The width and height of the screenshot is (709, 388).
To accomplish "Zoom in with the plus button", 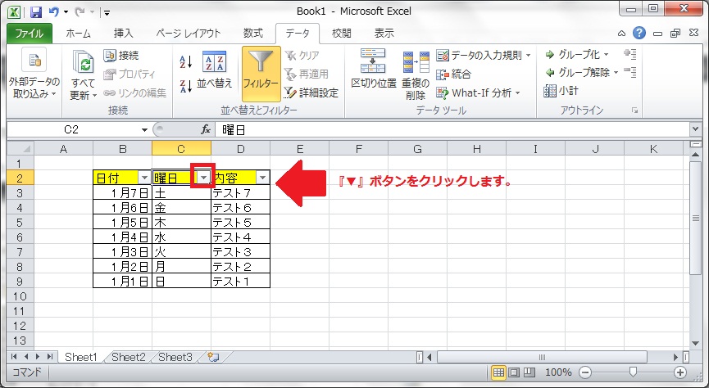I will tap(680, 372).
